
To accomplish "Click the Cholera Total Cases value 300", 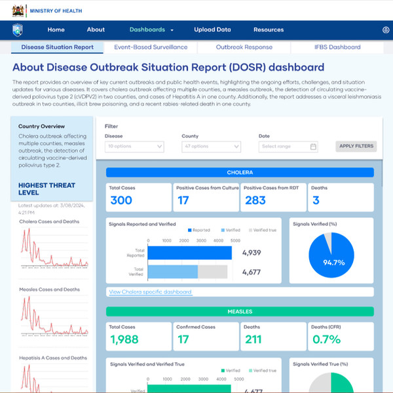I will tap(121, 200).
